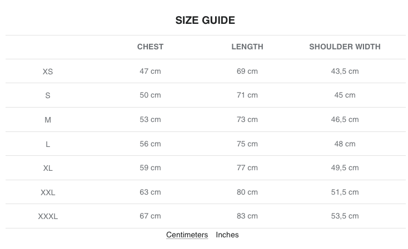Click the 71 cm length value
The image size is (408, 249).
247,95
